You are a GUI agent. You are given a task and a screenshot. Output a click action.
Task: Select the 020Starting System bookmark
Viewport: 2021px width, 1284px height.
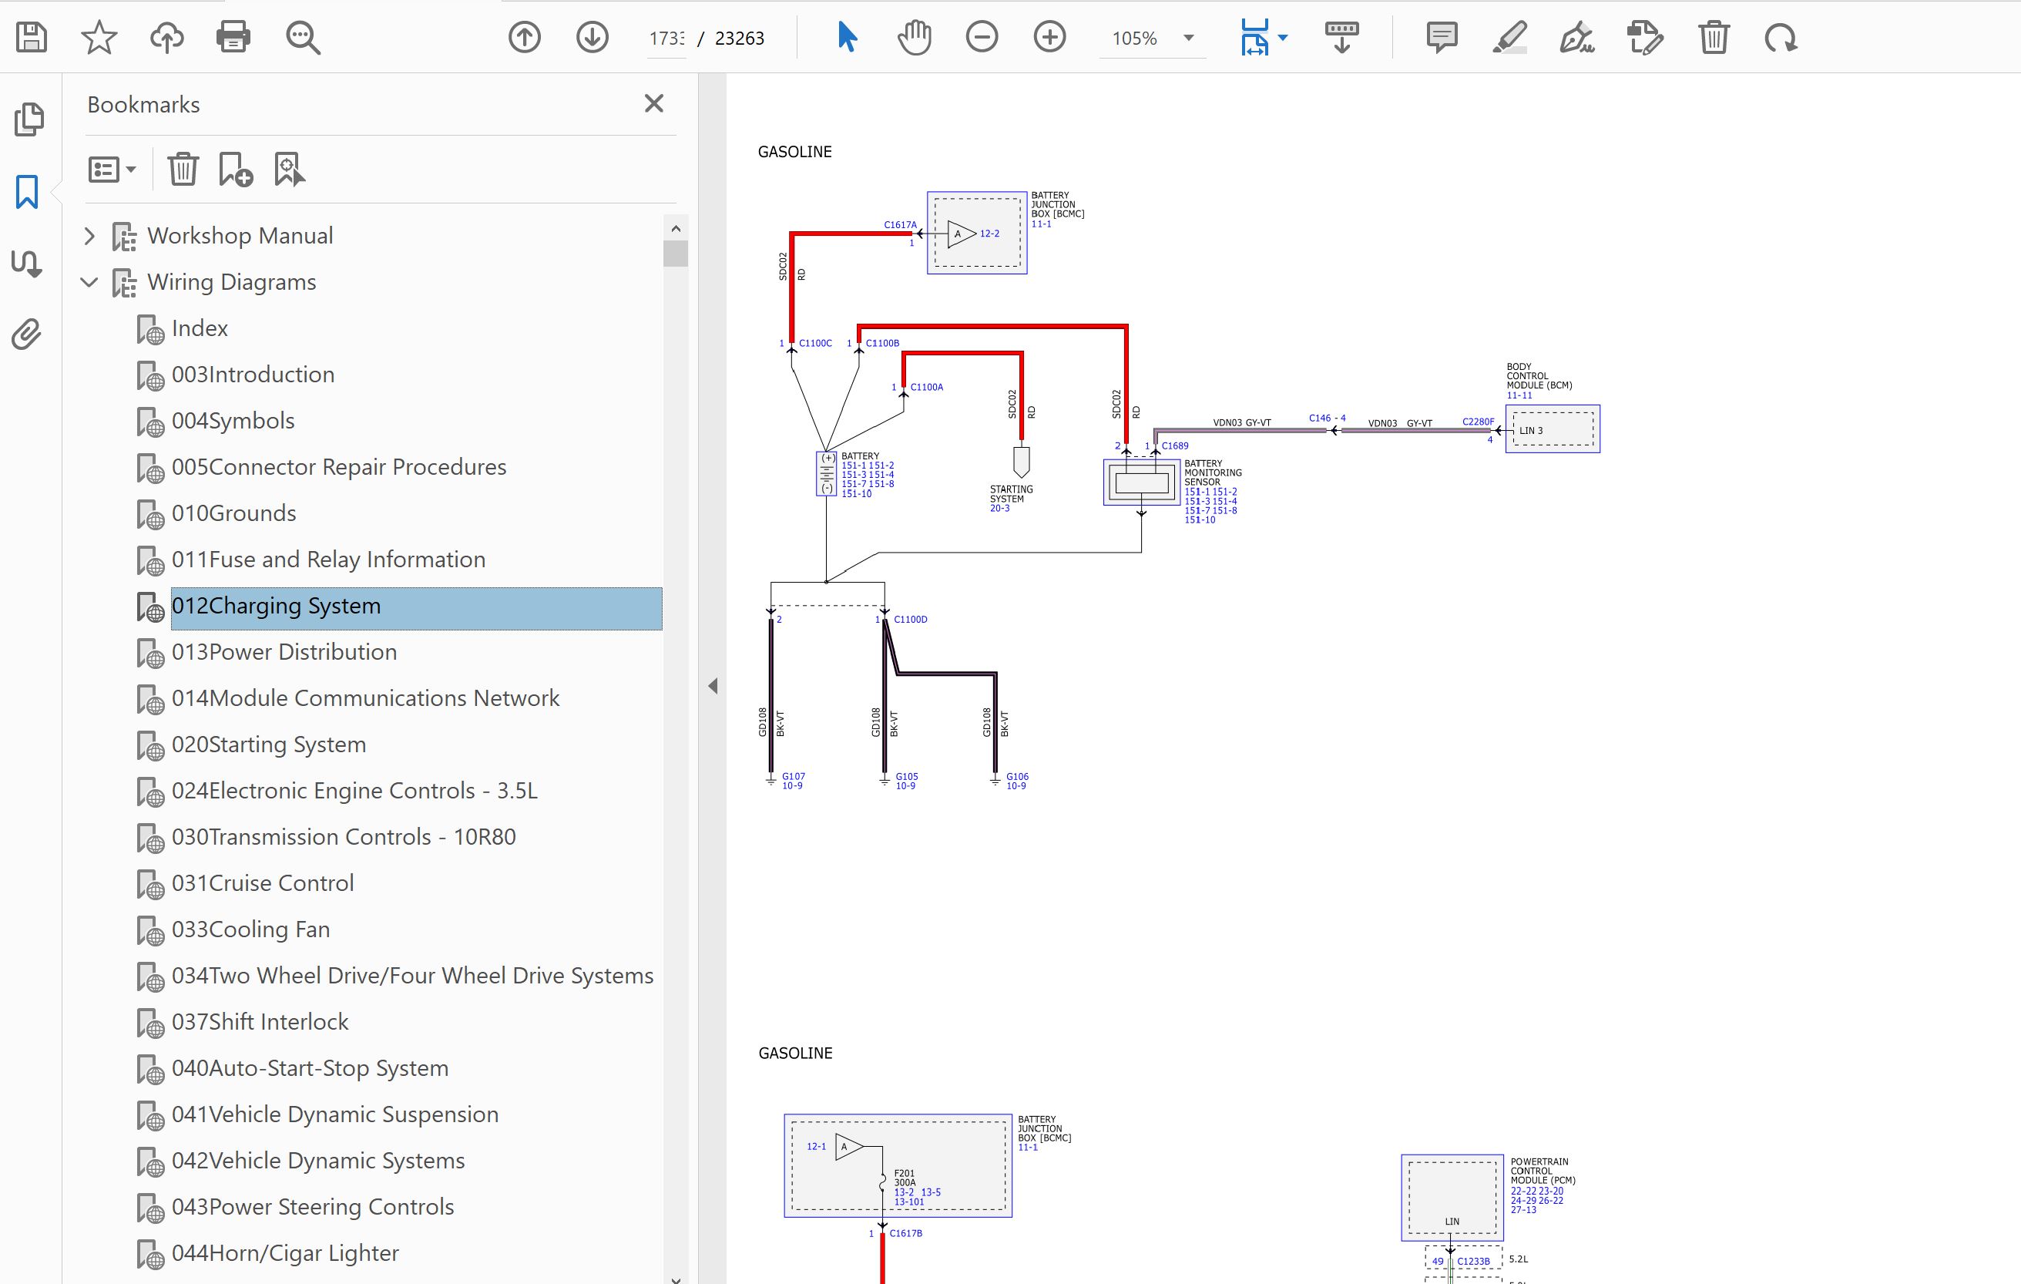pyautogui.click(x=269, y=744)
